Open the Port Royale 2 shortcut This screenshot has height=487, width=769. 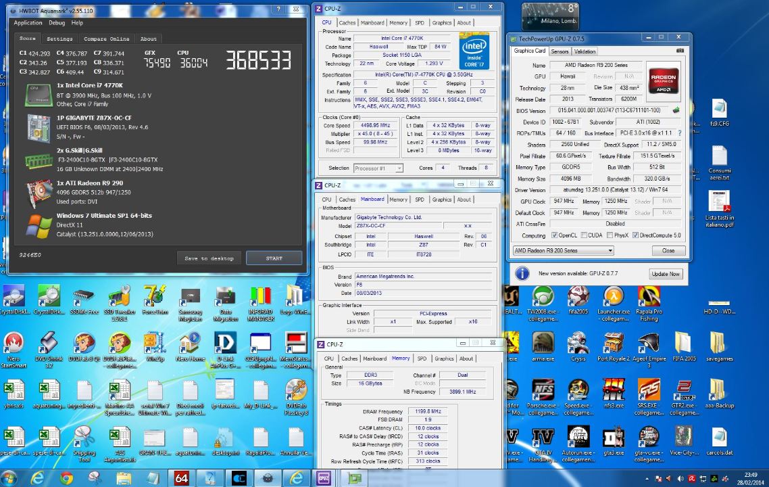click(614, 346)
